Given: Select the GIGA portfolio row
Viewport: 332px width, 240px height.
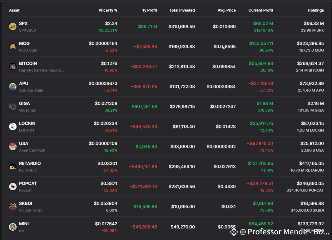Looking at the screenshot, I should [x=166, y=107].
